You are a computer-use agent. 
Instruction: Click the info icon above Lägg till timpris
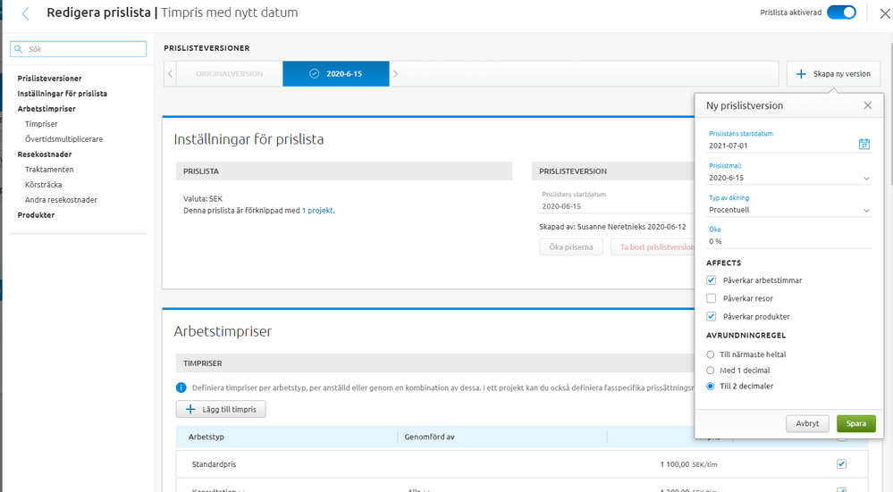[x=181, y=388]
